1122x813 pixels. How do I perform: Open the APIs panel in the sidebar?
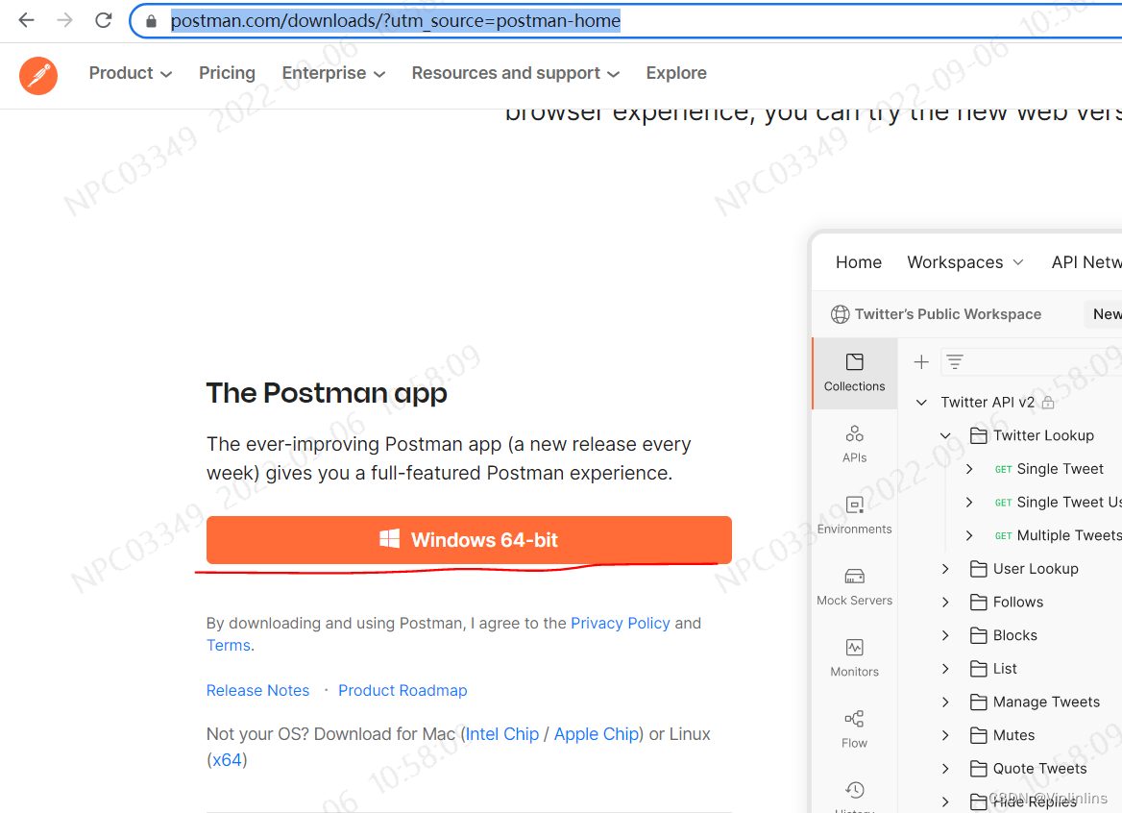pyautogui.click(x=854, y=444)
